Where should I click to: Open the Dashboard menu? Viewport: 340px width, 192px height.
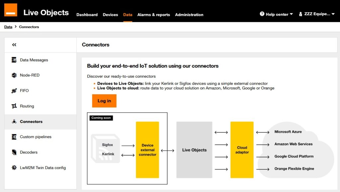pos(87,15)
